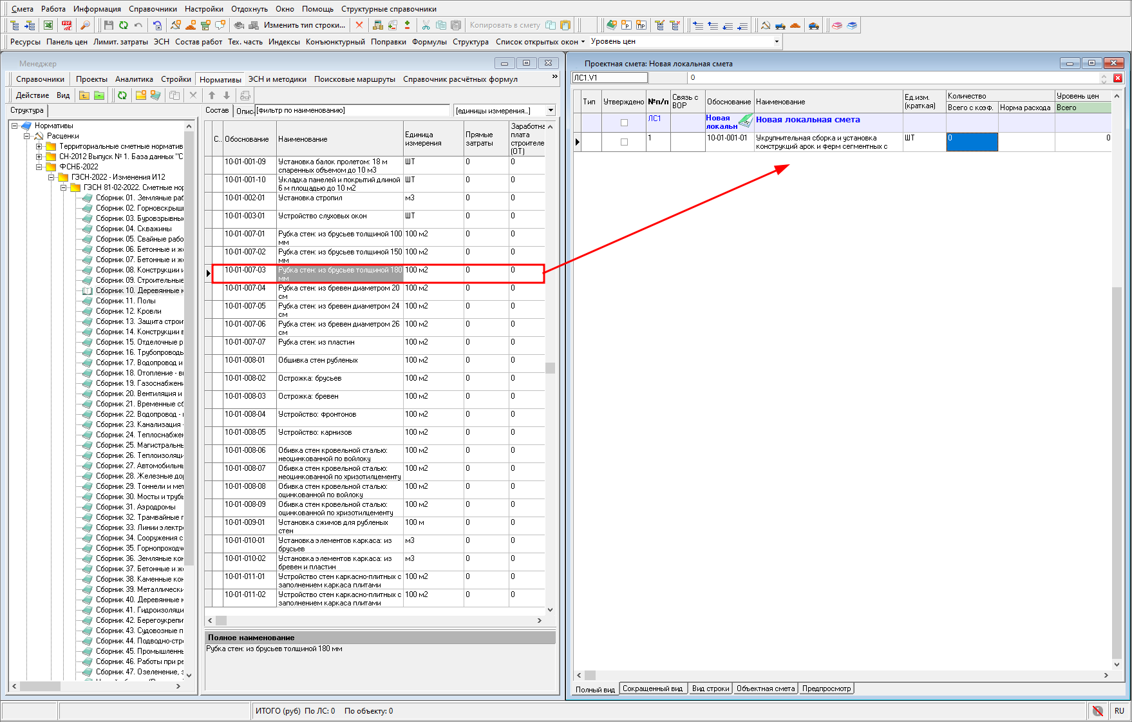Click the filter by name input field

click(x=352, y=111)
